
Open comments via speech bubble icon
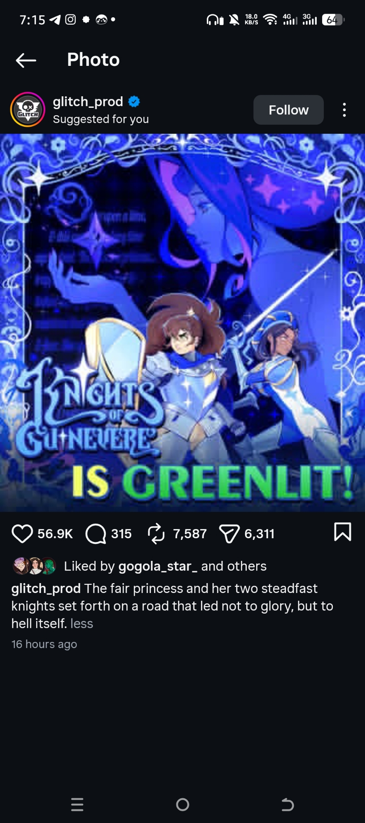coord(96,534)
